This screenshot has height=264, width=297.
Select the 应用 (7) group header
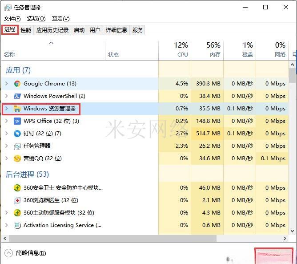pos(18,70)
